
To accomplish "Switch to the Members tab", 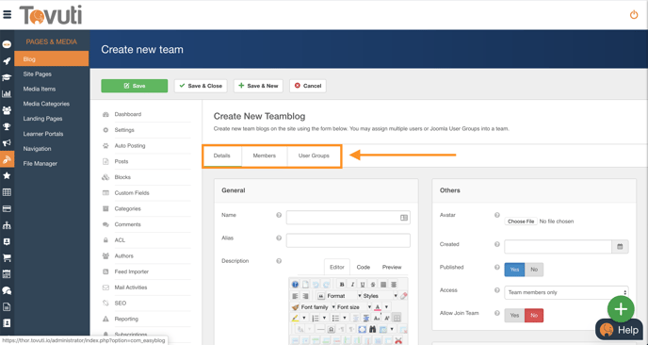I will (265, 156).
